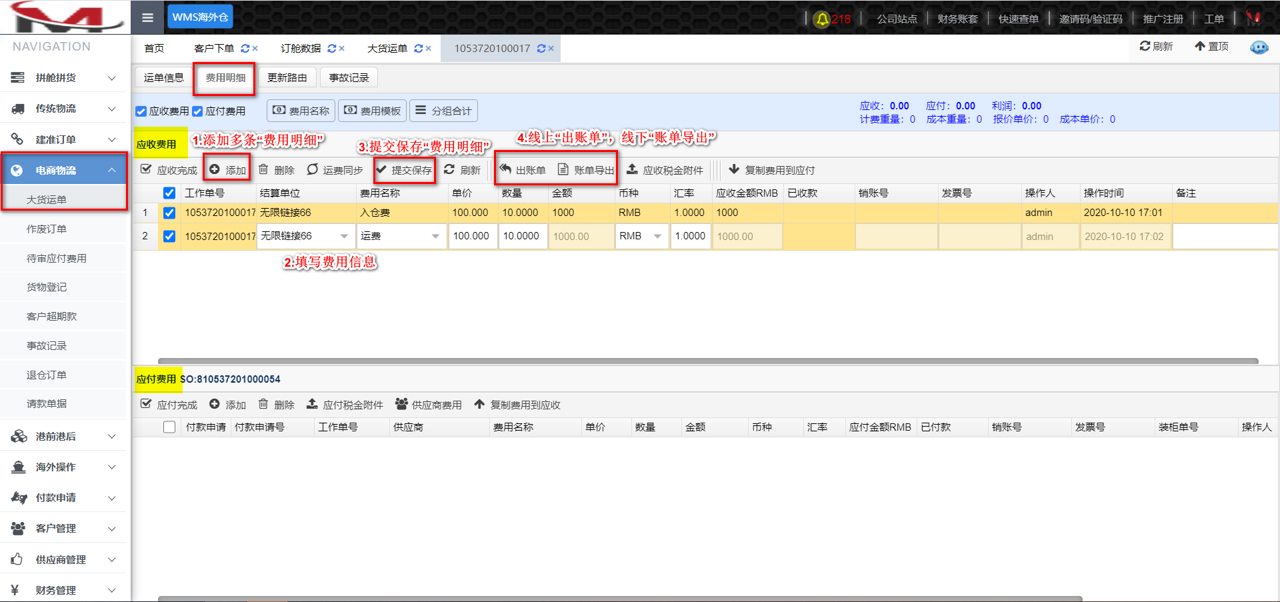Image resolution: width=1280 pixels, height=602 pixels.
Task: Toggle checkbox for row 2 运费
Action: point(169,237)
